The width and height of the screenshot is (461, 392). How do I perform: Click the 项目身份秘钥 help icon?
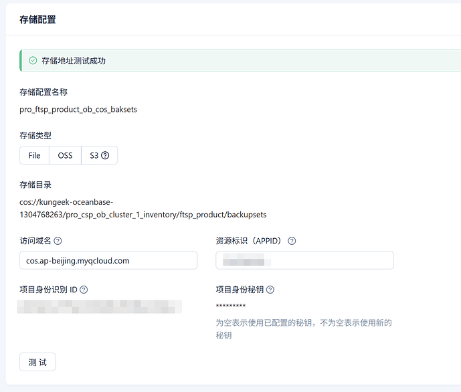pyautogui.click(x=270, y=290)
